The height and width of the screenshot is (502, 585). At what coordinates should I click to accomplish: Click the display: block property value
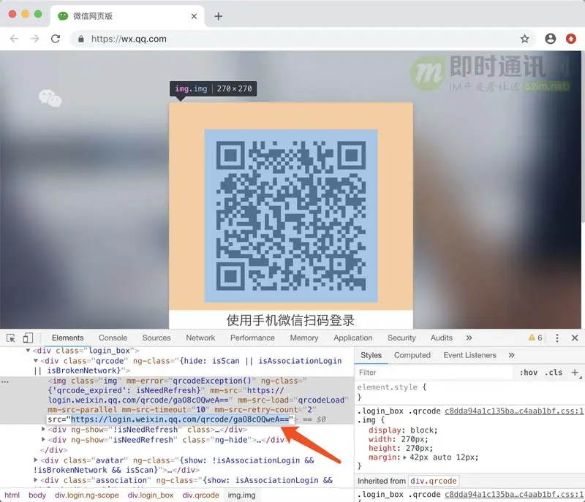click(423, 430)
